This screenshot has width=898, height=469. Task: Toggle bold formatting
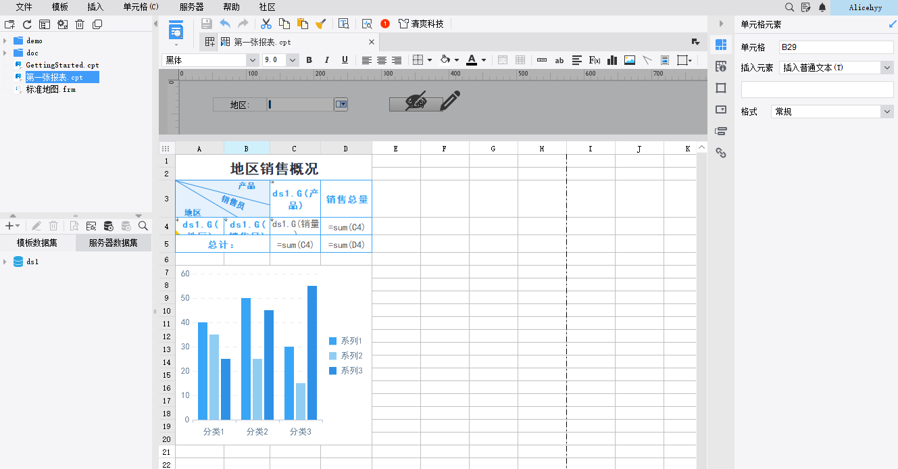click(x=309, y=60)
